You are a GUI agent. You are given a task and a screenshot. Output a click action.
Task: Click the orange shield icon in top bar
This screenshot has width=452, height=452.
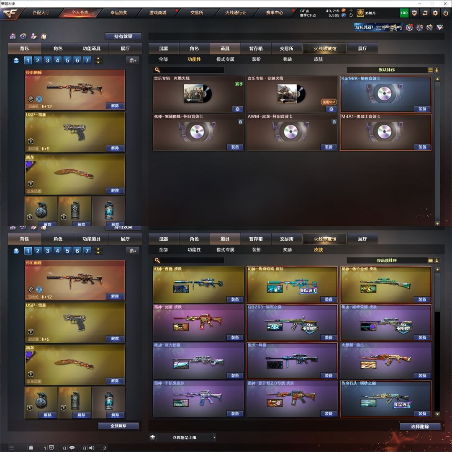(x=414, y=13)
